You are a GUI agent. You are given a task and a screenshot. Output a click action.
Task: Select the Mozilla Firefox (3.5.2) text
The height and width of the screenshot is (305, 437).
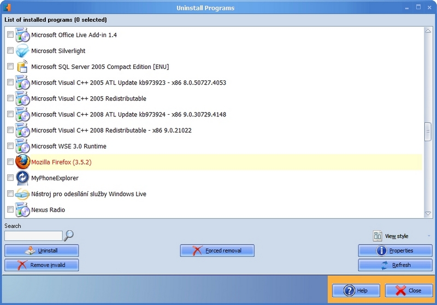tap(61, 162)
